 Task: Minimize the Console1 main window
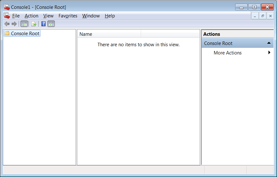241,7
